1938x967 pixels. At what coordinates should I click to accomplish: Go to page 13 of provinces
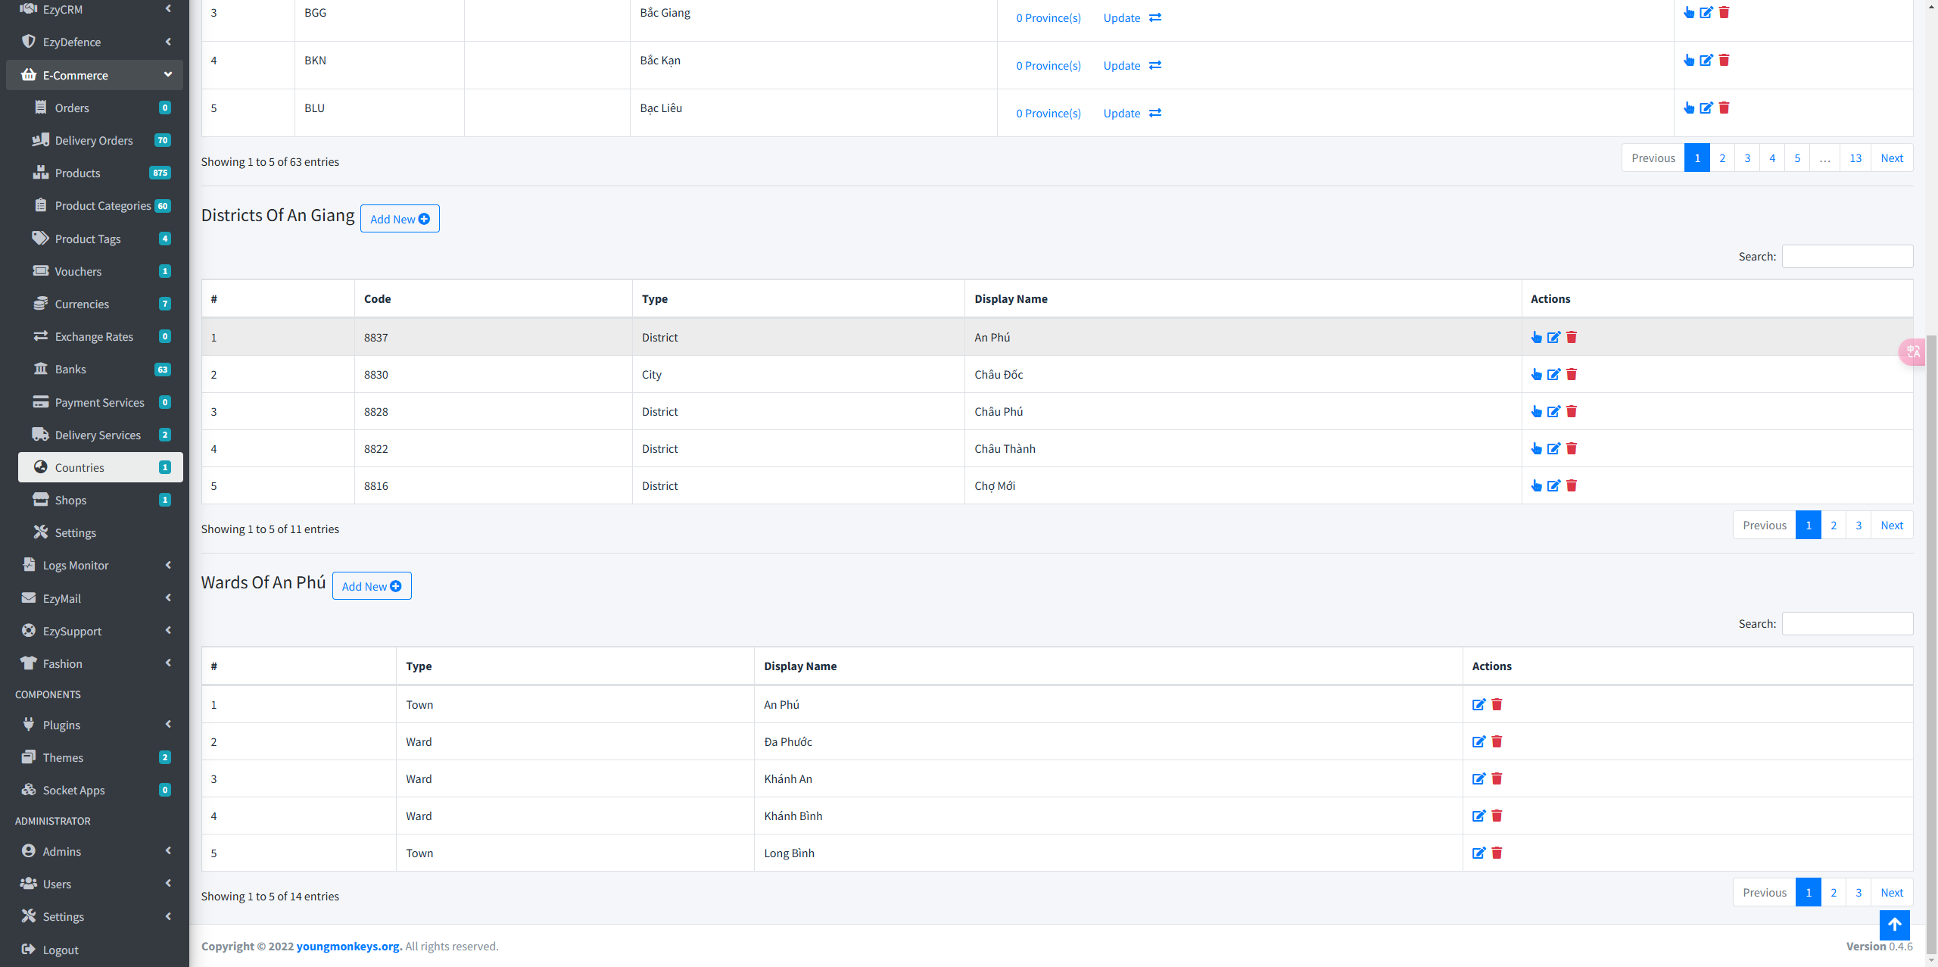click(x=1855, y=158)
